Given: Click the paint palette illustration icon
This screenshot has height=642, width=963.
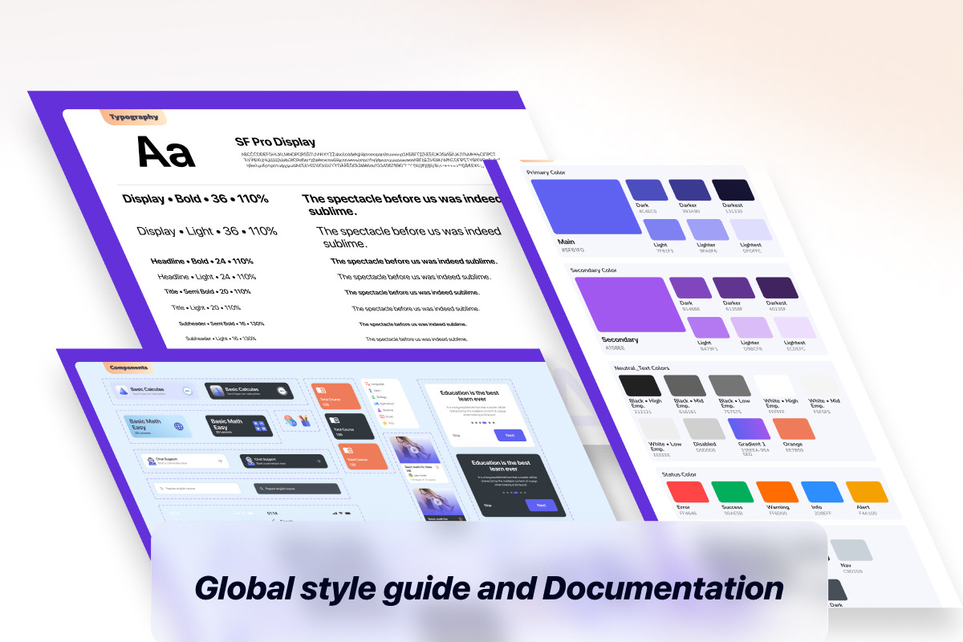Looking at the screenshot, I should tap(290, 421).
